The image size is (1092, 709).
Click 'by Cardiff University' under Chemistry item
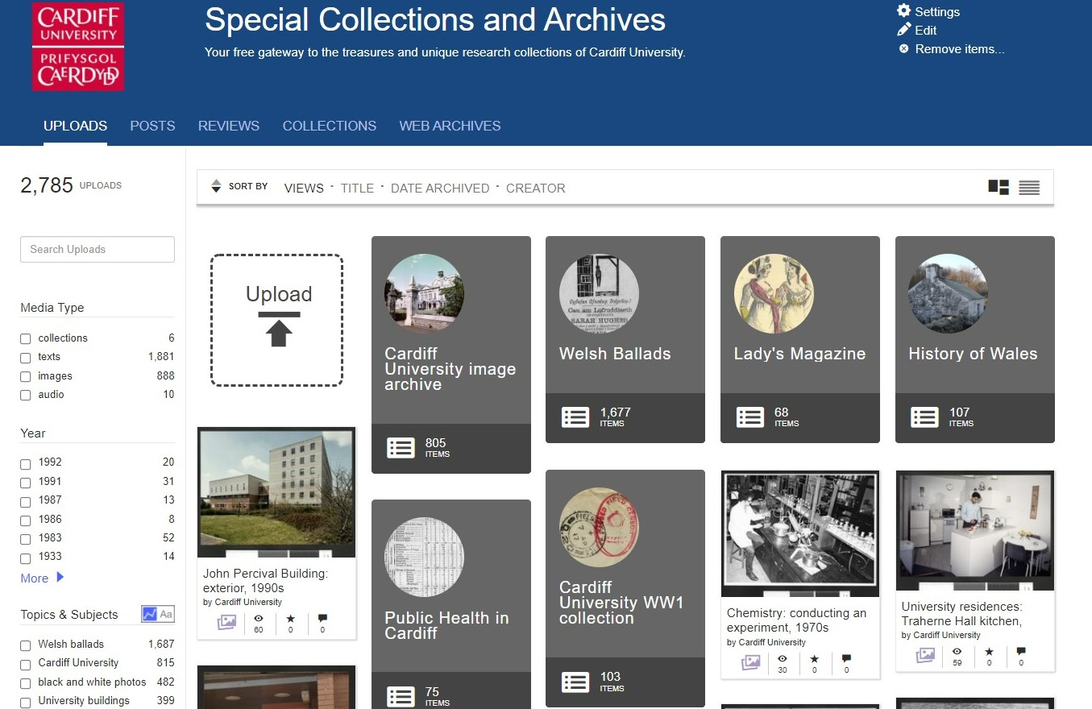pyautogui.click(x=766, y=642)
